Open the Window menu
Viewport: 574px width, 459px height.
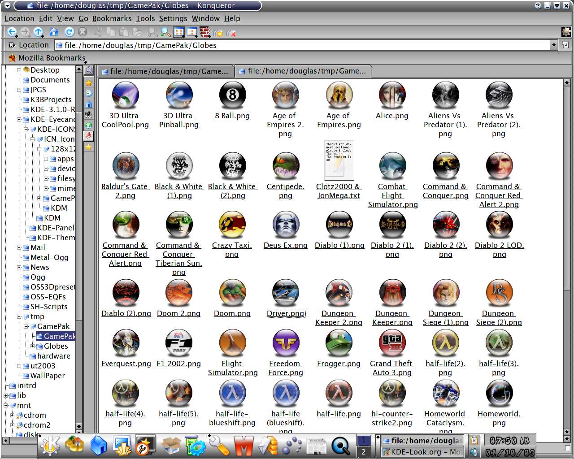pos(205,18)
